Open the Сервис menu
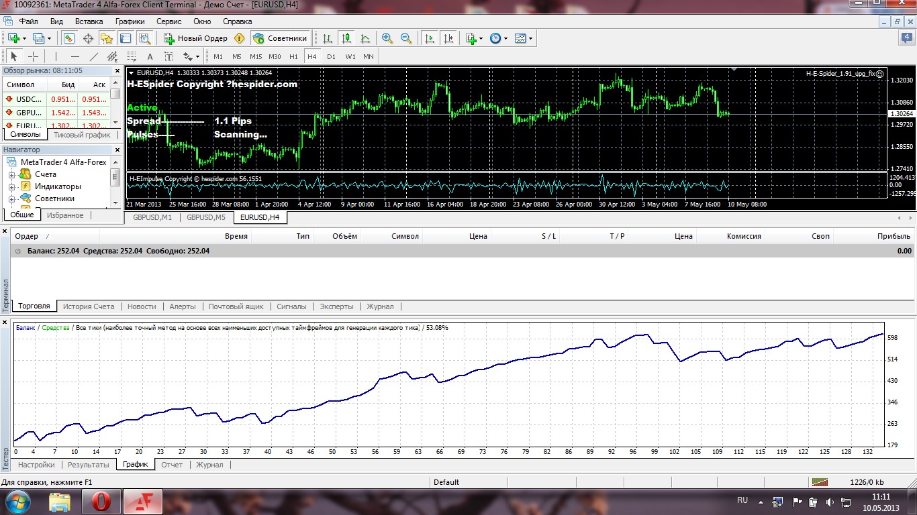The width and height of the screenshot is (917, 515). (169, 21)
